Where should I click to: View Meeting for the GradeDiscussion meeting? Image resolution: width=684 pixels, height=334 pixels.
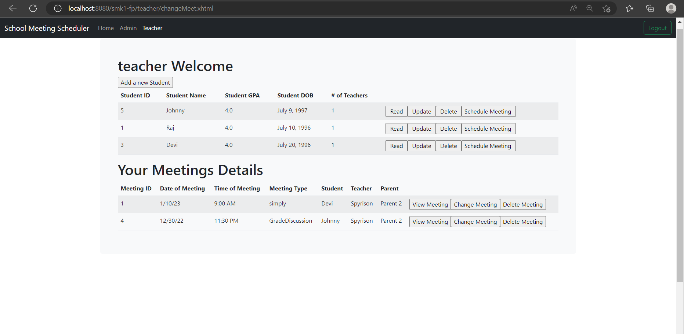tap(430, 222)
